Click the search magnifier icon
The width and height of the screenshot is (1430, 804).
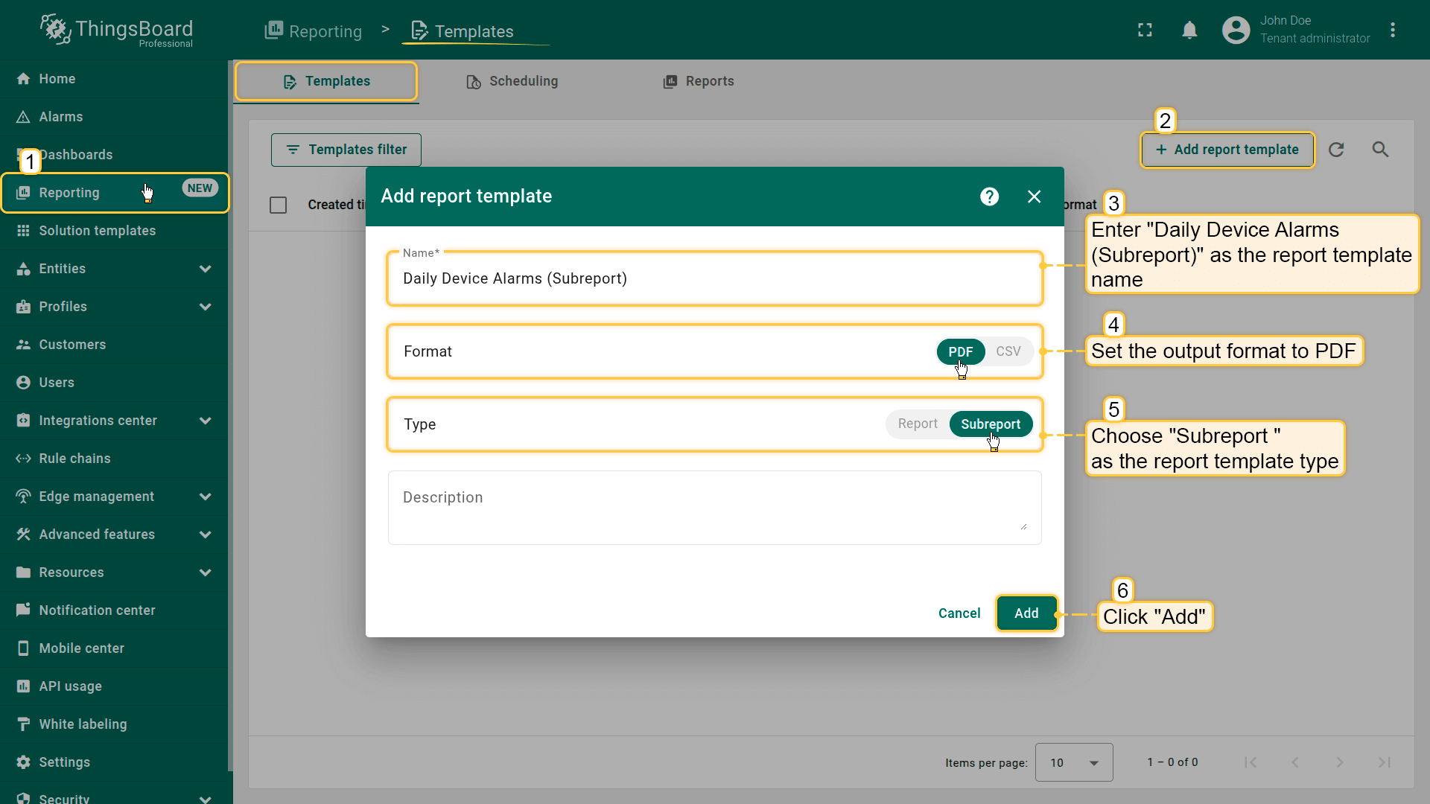point(1380,150)
